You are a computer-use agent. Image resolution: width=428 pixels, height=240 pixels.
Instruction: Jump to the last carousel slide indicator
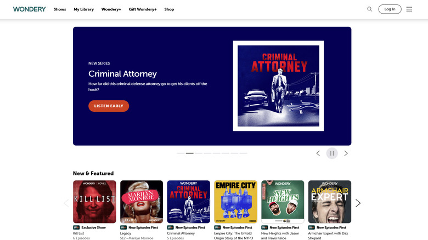click(243, 153)
